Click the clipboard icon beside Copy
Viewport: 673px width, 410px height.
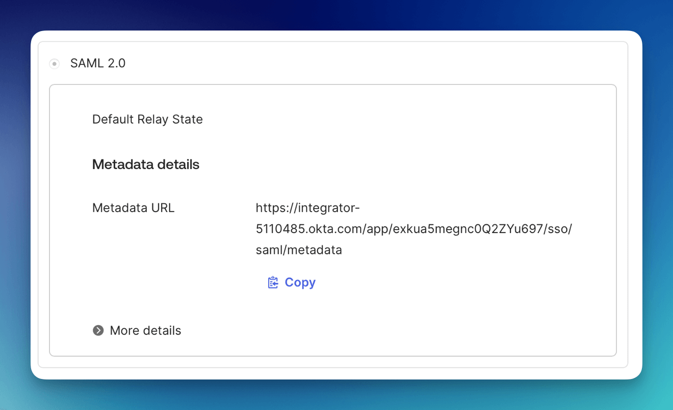click(273, 282)
